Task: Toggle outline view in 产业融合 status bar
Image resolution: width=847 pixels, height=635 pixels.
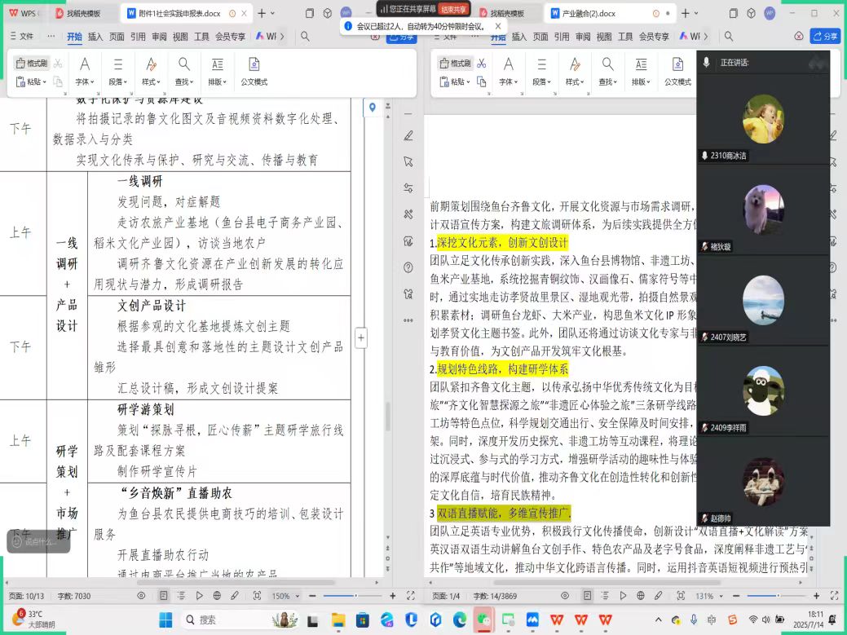Action: [605, 596]
